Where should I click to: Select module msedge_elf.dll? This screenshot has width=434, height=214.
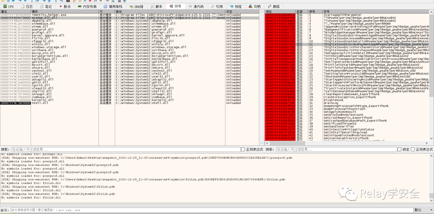click(45, 18)
